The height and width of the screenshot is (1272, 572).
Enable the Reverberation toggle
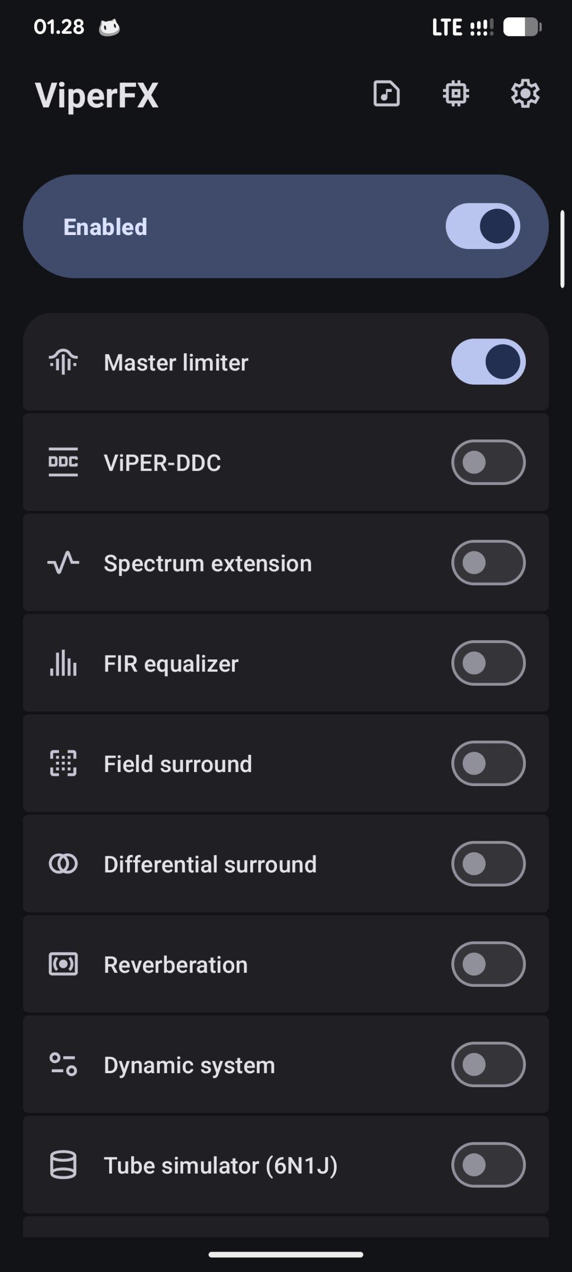pyautogui.click(x=488, y=964)
